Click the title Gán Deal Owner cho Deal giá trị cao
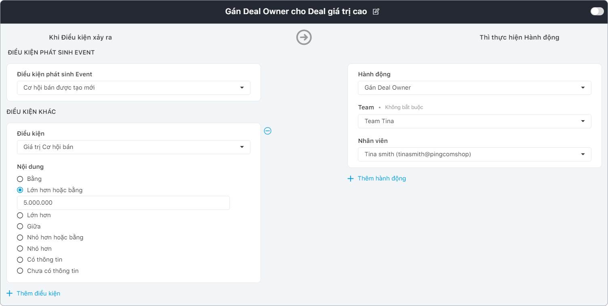 [296, 12]
